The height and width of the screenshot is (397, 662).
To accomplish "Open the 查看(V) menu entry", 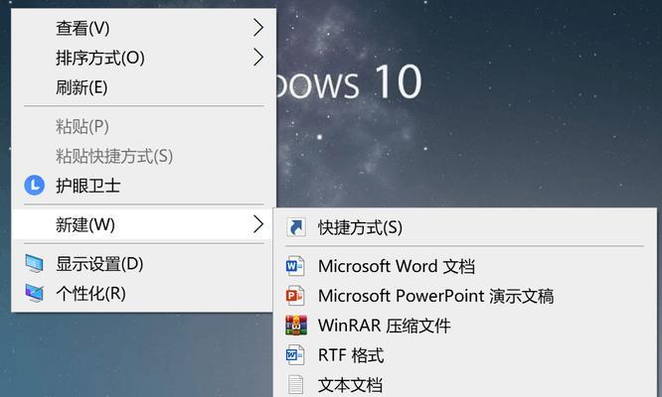I will (143, 28).
